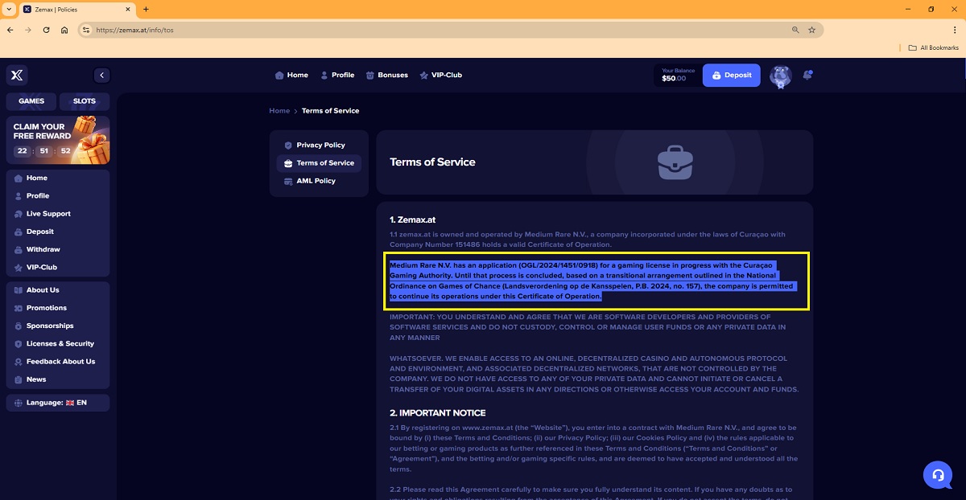Switch to the SLOTS tab
The width and height of the screenshot is (966, 500).
[85, 101]
